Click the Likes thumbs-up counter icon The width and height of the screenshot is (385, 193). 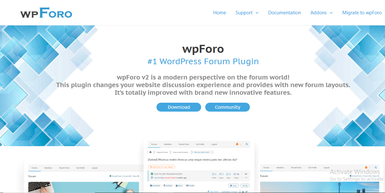(228, 174)
